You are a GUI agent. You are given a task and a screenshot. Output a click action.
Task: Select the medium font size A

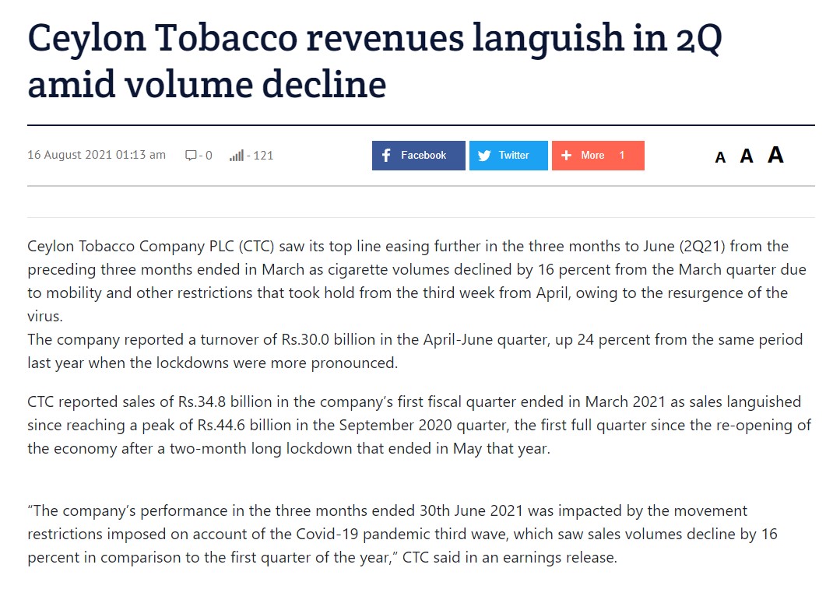coord(746,156)
